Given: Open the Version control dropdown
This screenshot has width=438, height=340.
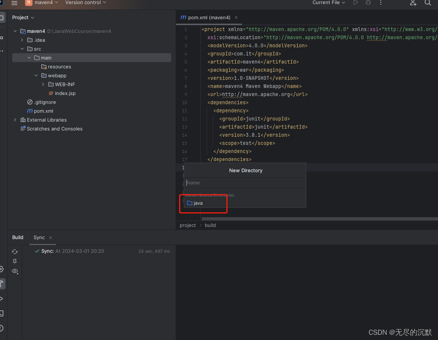Looking at the screenshot, I should click(x=86, y=3).
